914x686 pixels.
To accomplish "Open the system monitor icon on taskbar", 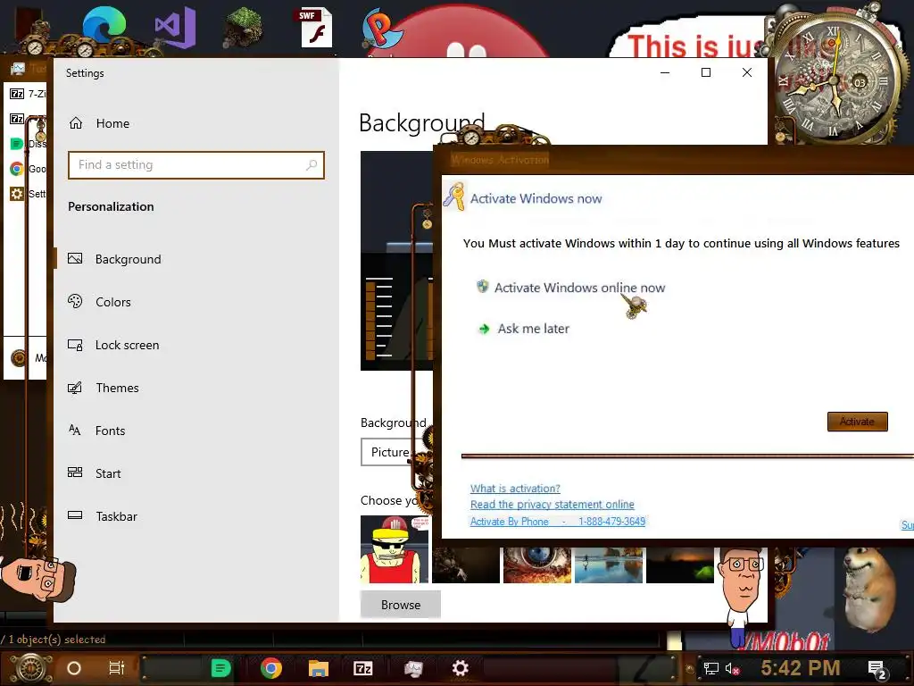I will 413,668.
